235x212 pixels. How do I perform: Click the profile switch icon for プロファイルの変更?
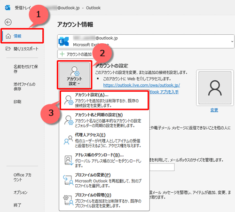(x=68, y=180)
